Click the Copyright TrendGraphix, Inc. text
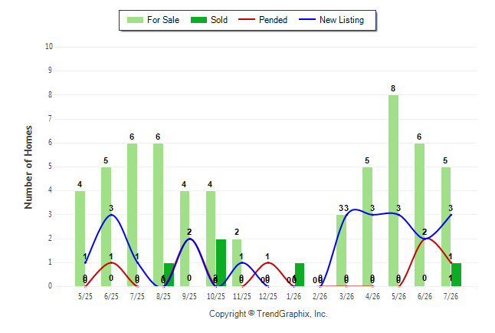The width and height of the screenshot is (495, 333). (268, 314)
